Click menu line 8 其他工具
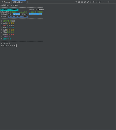Image resolution: width=116 pixels, height=130 pixels. pyautogui.click(x=6, y=37)
